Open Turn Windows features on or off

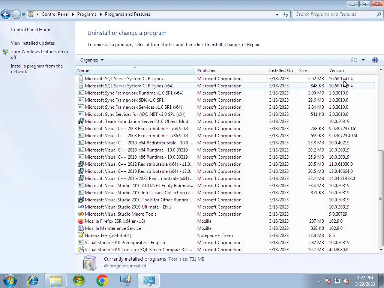tap(40, 54)
